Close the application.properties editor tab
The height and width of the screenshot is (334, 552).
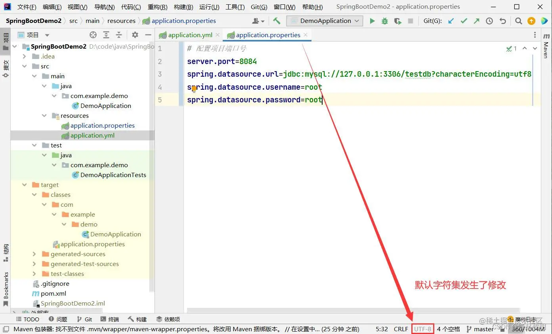[x=305, y=35]
